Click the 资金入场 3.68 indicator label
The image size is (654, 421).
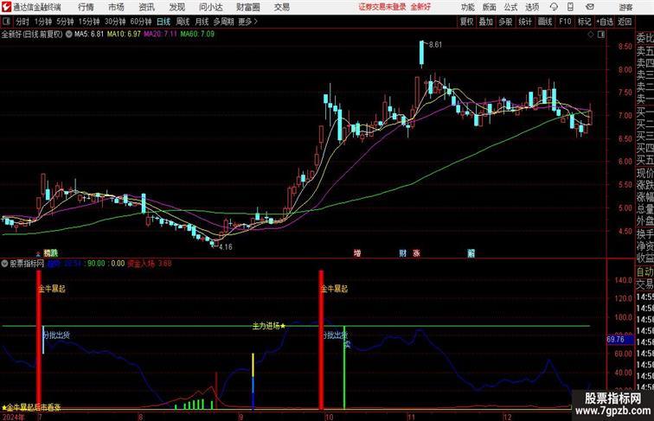pos(150,264)
